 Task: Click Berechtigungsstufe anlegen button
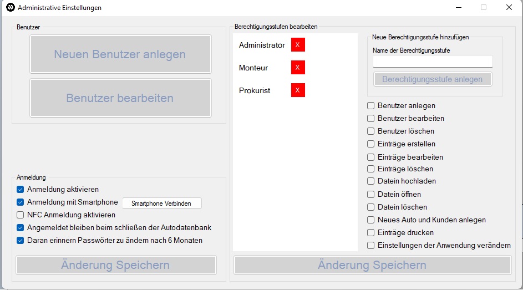(433, 79)
